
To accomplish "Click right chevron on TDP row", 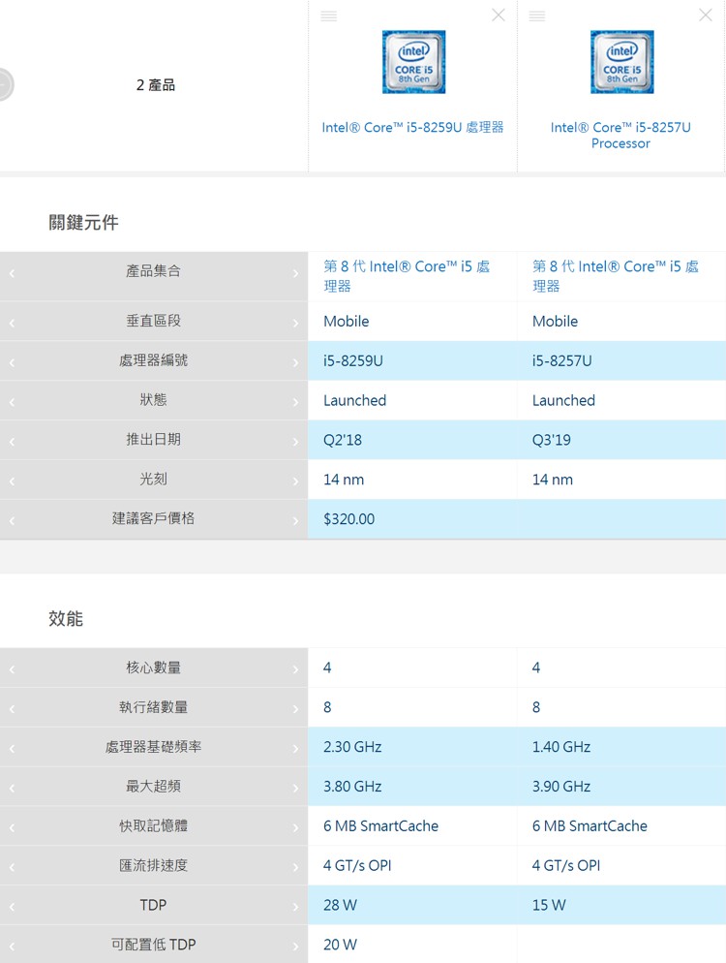I will [x=296, y=907].
